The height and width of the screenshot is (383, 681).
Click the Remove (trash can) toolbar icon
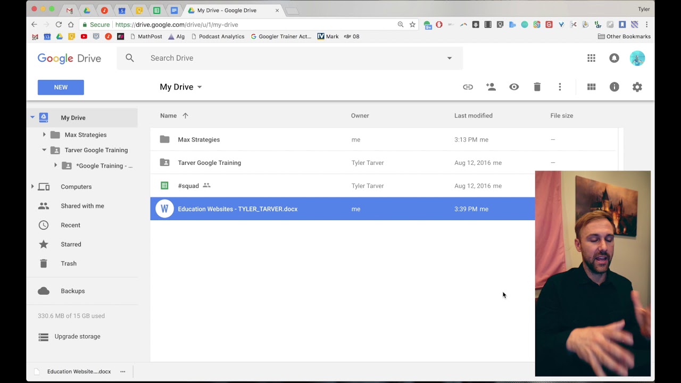(537, 87)
